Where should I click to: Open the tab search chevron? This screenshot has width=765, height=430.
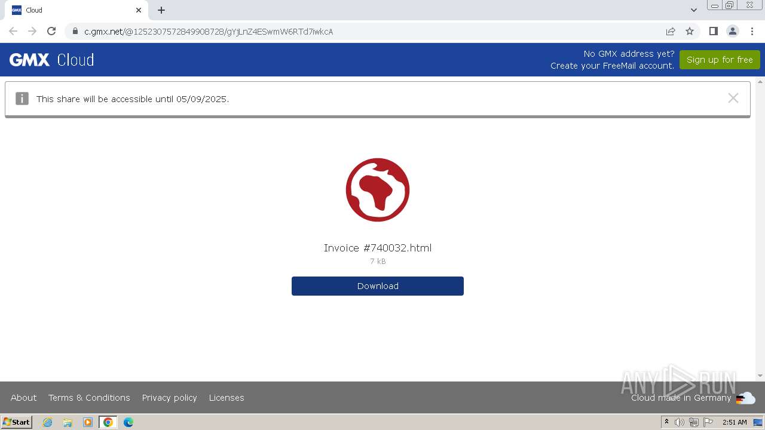pos(693,10)
